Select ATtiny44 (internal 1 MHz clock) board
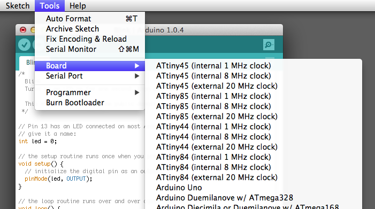This screenshot has width=375, height=209. point(254,127)
